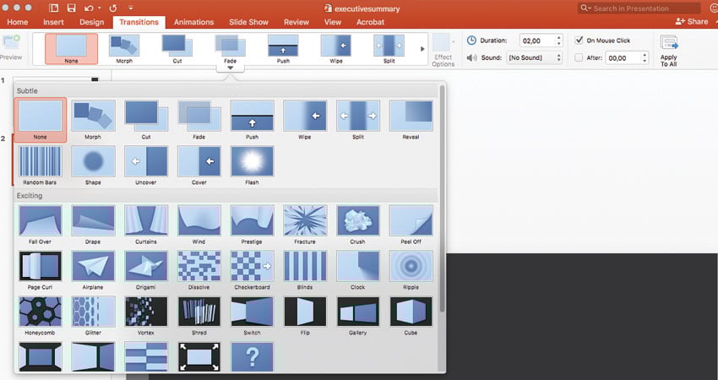Adjust the Duration stepper arrows
The height and width of the screenshot is (380, 718).
pos(558,41)
